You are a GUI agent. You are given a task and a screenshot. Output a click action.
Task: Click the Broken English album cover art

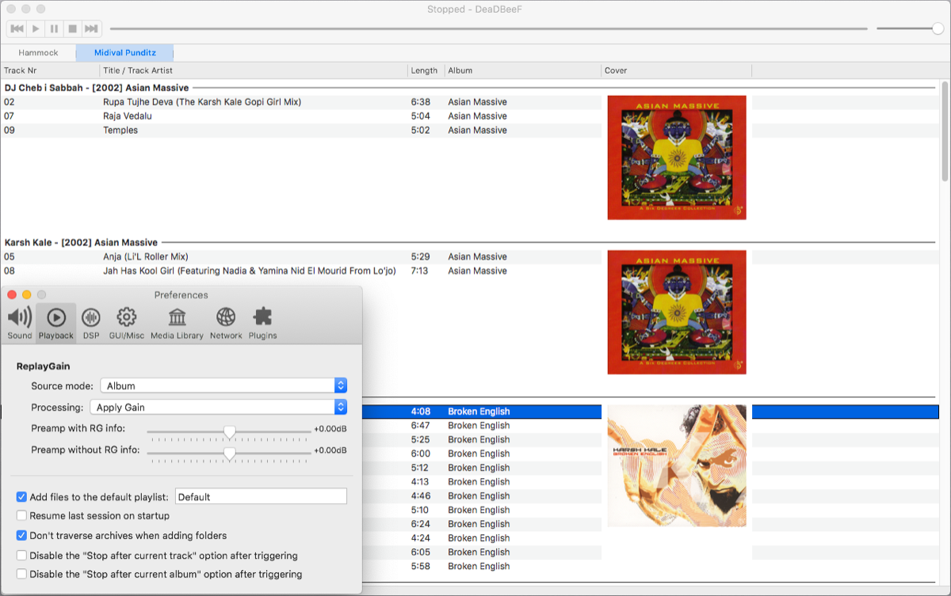(x=676, y=465)
